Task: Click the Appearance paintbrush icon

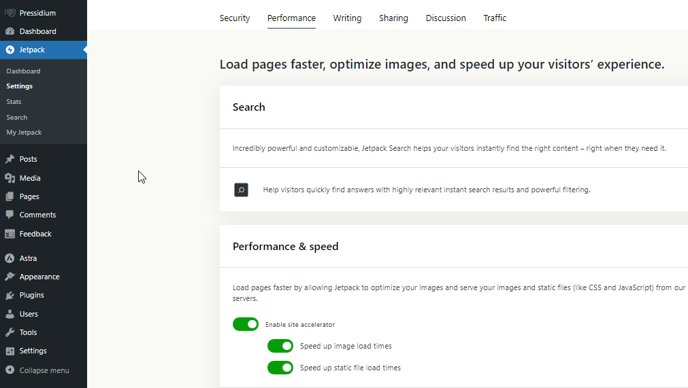Action: pos(10,277)
